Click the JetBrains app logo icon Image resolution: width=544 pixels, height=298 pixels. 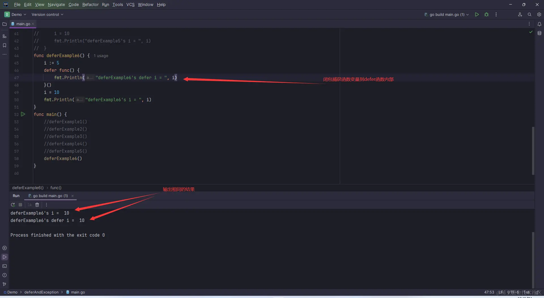[x=6, y=5]
